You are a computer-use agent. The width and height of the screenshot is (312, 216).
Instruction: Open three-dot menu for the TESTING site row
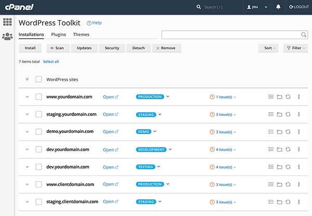tap(298, 167)
